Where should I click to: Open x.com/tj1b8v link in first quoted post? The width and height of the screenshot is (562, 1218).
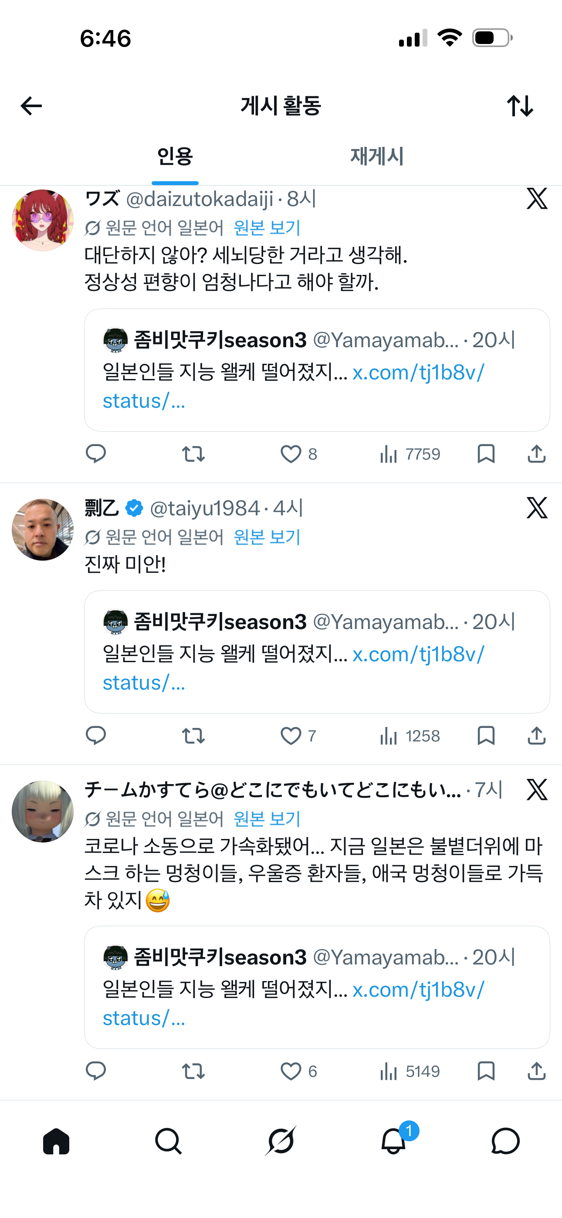coord(418,372)
